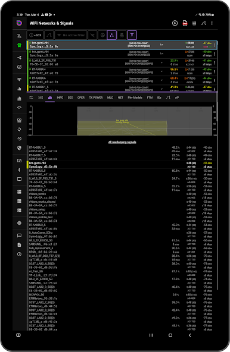Select the security shield icon in sidebar
Image resolution: width=230 pixels, height=352 pixels.
[x=19, y=148]
